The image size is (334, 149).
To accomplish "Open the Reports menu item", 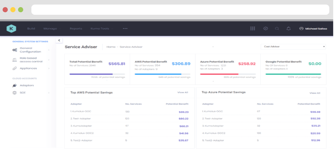I will [76, 28].
